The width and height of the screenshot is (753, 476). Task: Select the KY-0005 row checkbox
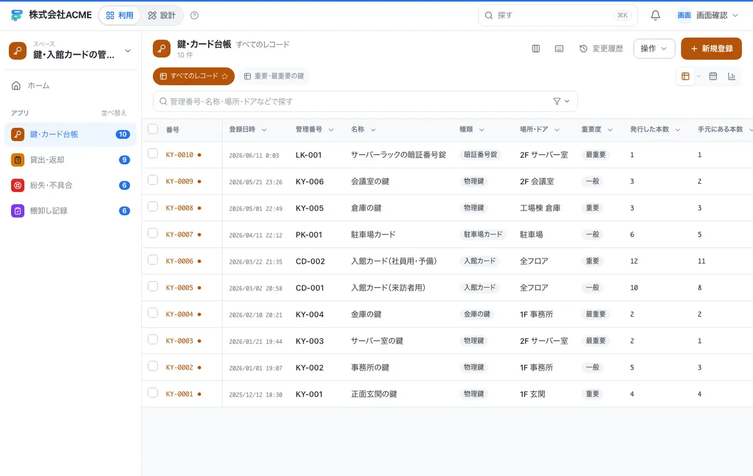coord(153,287)
